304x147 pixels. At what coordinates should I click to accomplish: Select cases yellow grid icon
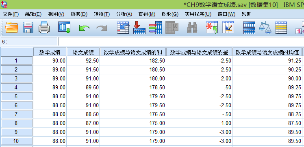point(281,28)
